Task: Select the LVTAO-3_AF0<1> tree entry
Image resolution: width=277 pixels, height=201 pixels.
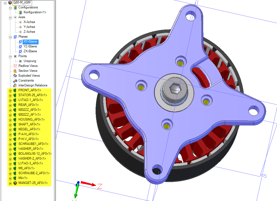Action: coord(31,163)
